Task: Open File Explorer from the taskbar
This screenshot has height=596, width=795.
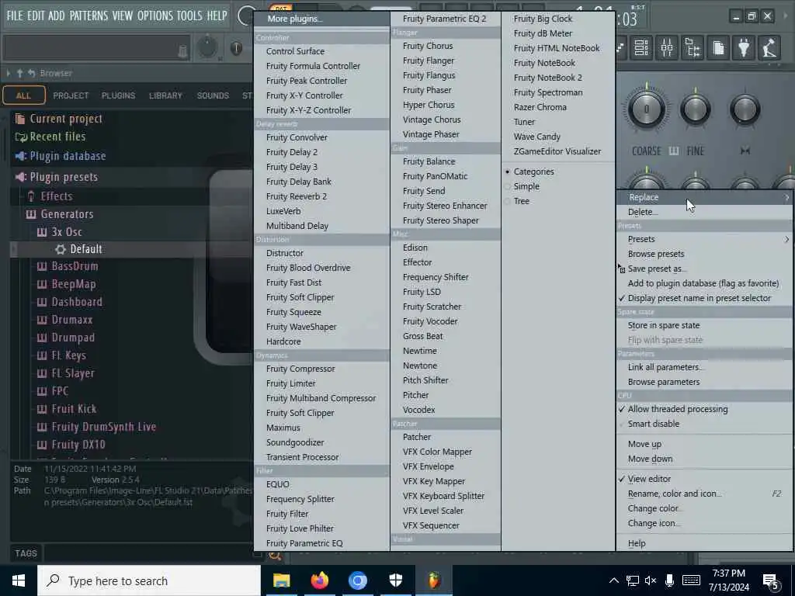Action: 281,580
